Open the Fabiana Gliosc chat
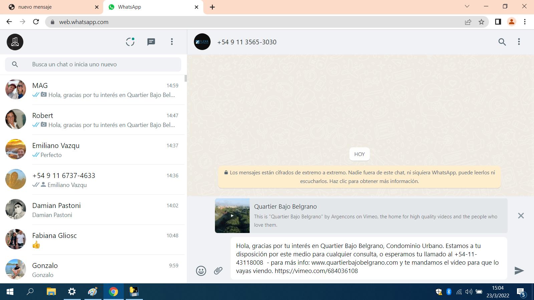The width and height of the screenshot is (534, 300). click(92, 240)
